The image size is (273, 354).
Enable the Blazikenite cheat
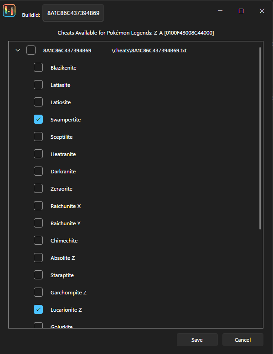point(38,67)
